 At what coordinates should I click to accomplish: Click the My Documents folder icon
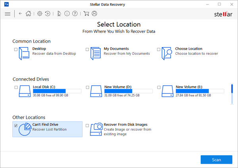click(x=96, y=53)
